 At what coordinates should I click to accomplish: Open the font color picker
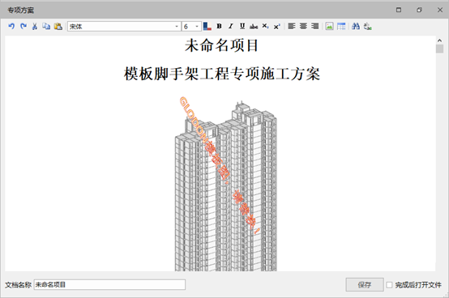tap(207, 26)
